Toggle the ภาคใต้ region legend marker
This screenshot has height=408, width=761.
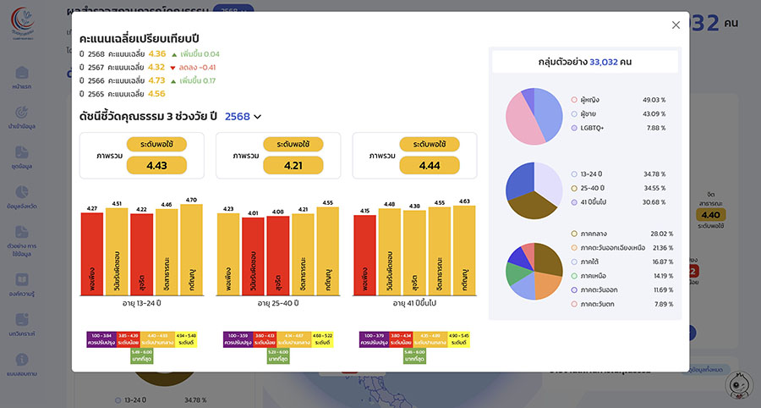coord(574,262)
